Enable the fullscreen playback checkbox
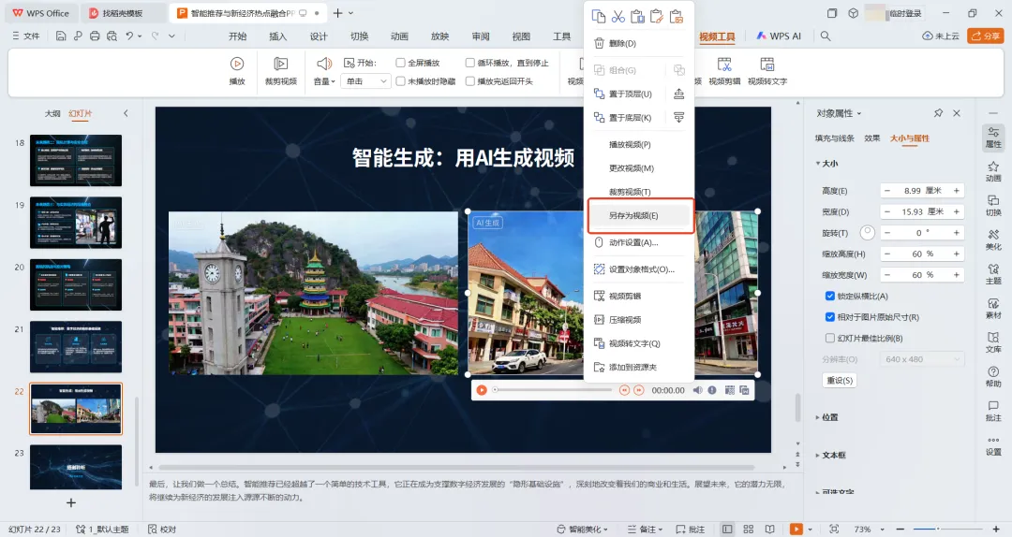The height and width of the screenshot is (537, 1012). pyautogui.click(x=400, y=63)
